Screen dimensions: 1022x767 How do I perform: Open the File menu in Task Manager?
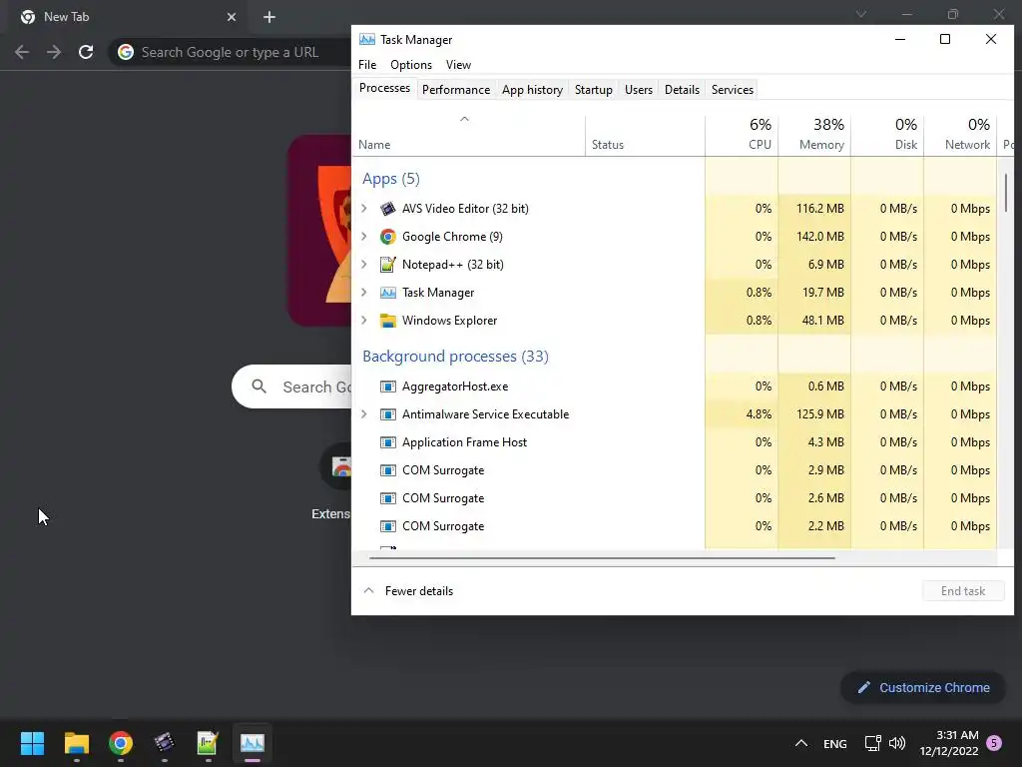point(367,65)
